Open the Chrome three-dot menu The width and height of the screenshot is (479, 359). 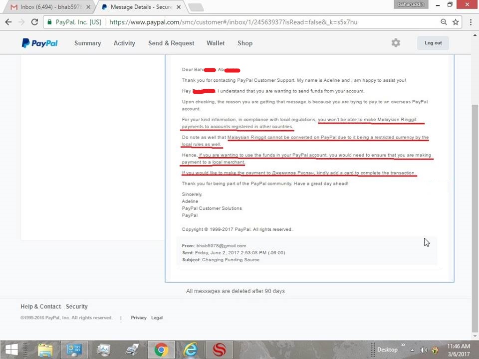point(471,22)
